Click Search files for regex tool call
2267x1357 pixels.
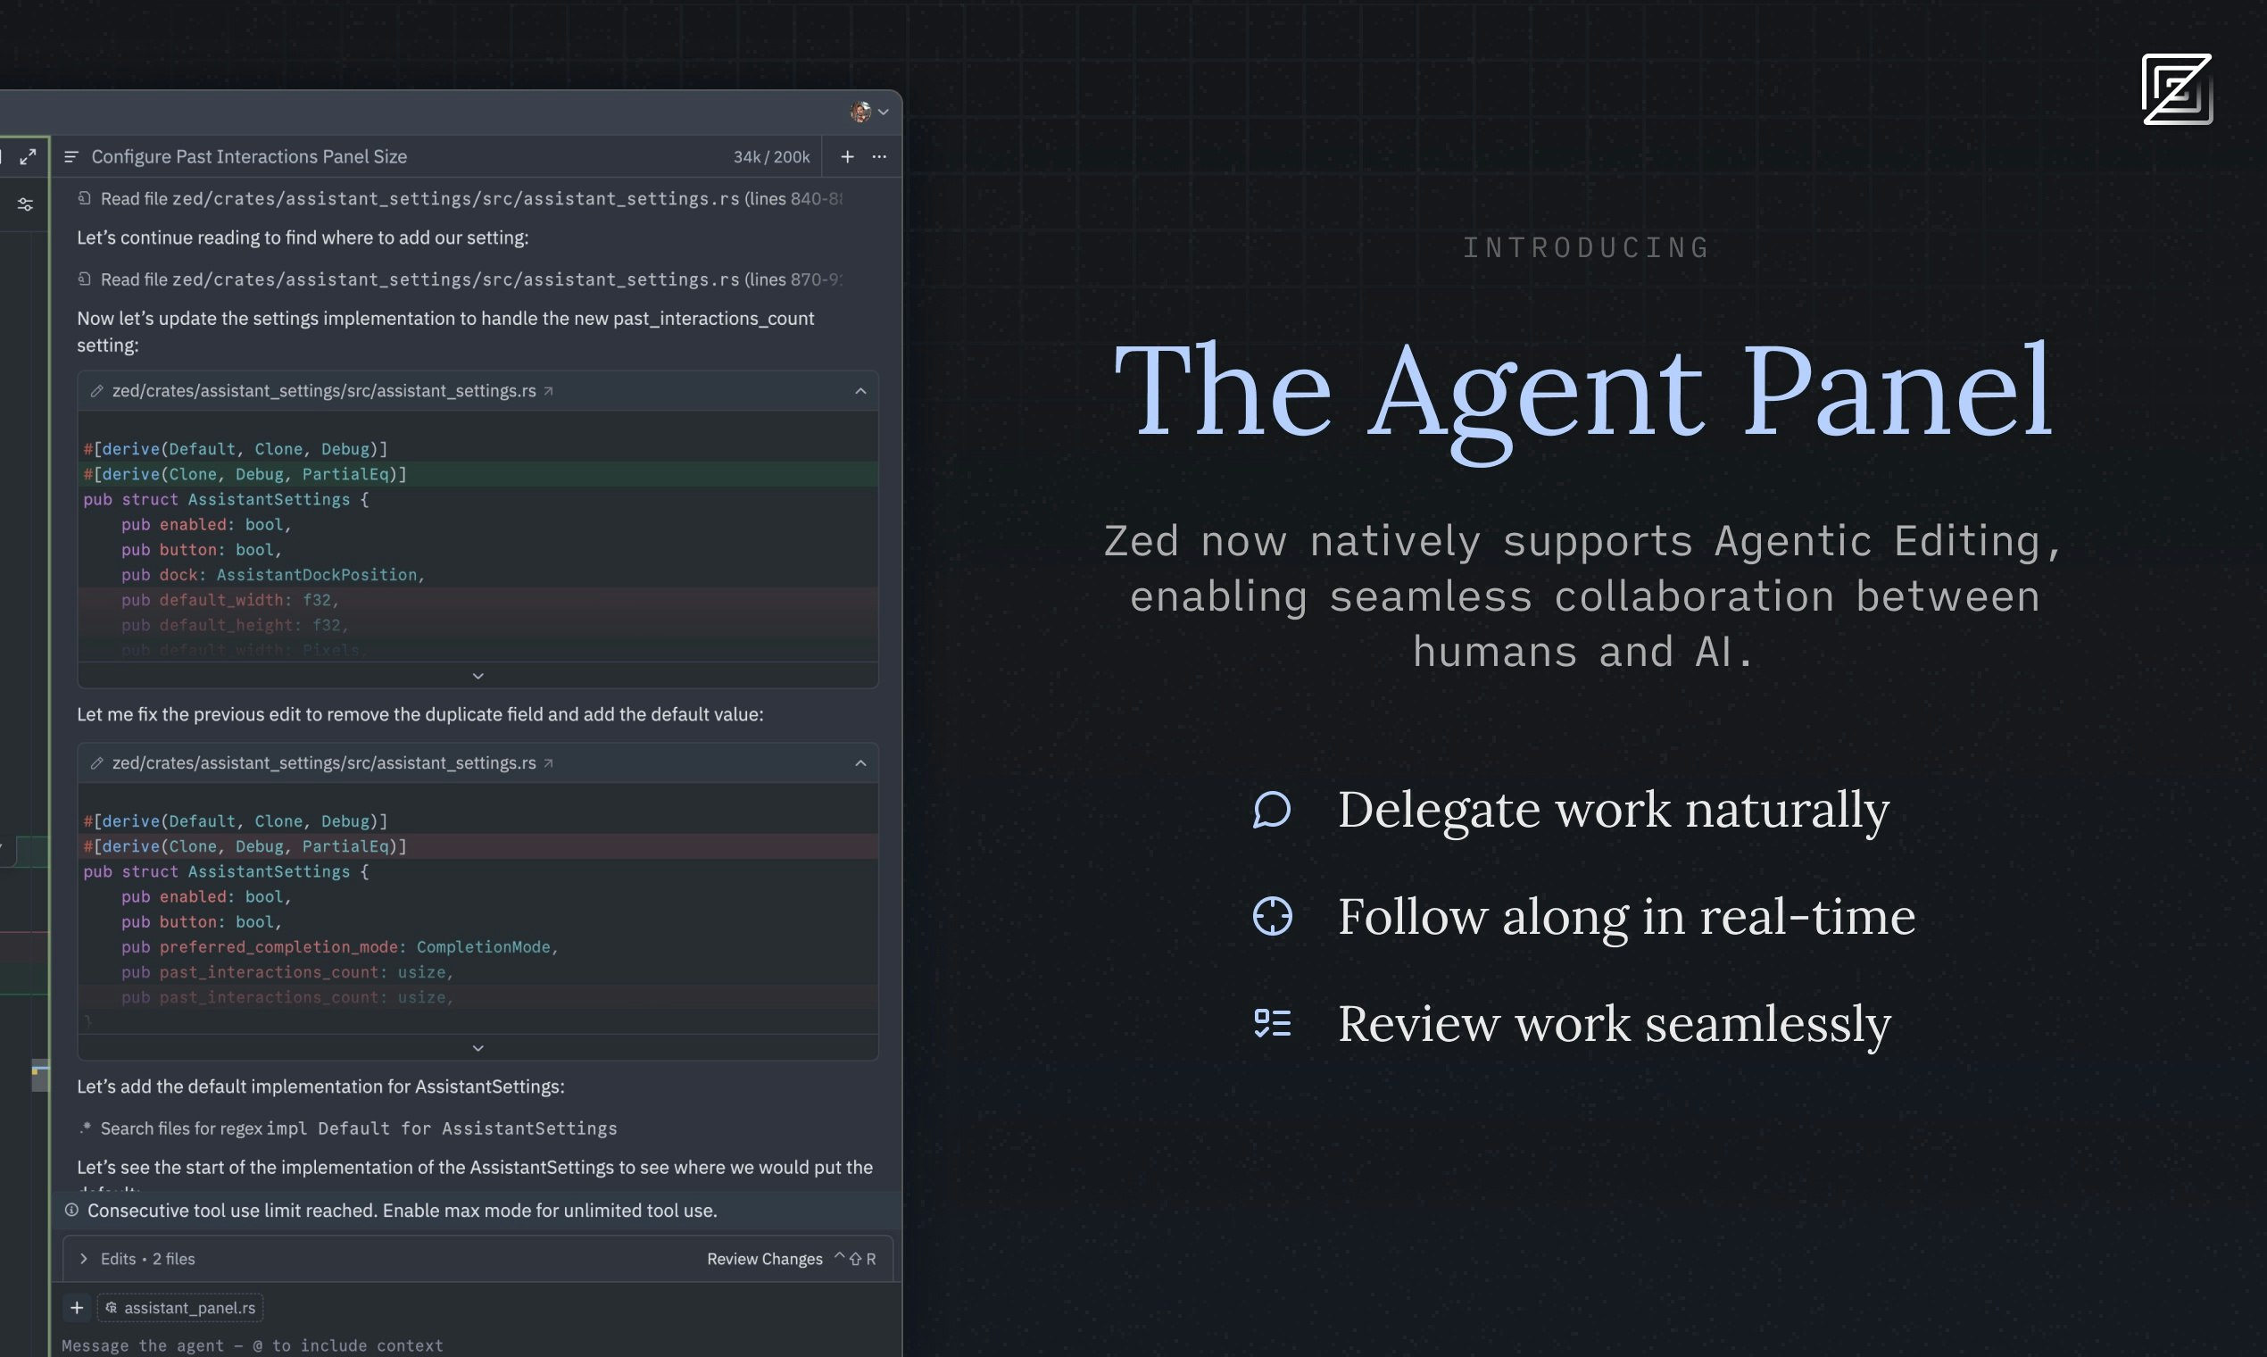[347, 1128]
